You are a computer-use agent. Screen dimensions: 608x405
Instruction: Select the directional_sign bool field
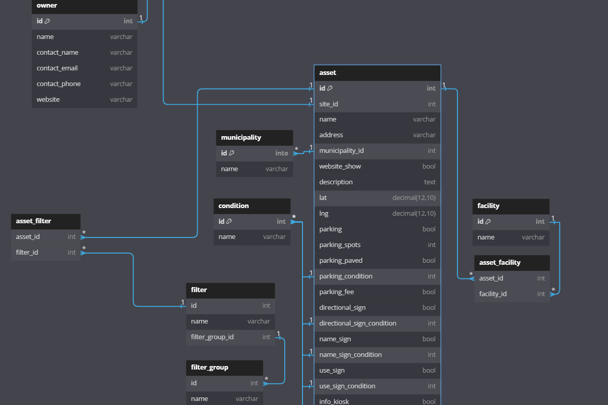click(x=377, y=308)
